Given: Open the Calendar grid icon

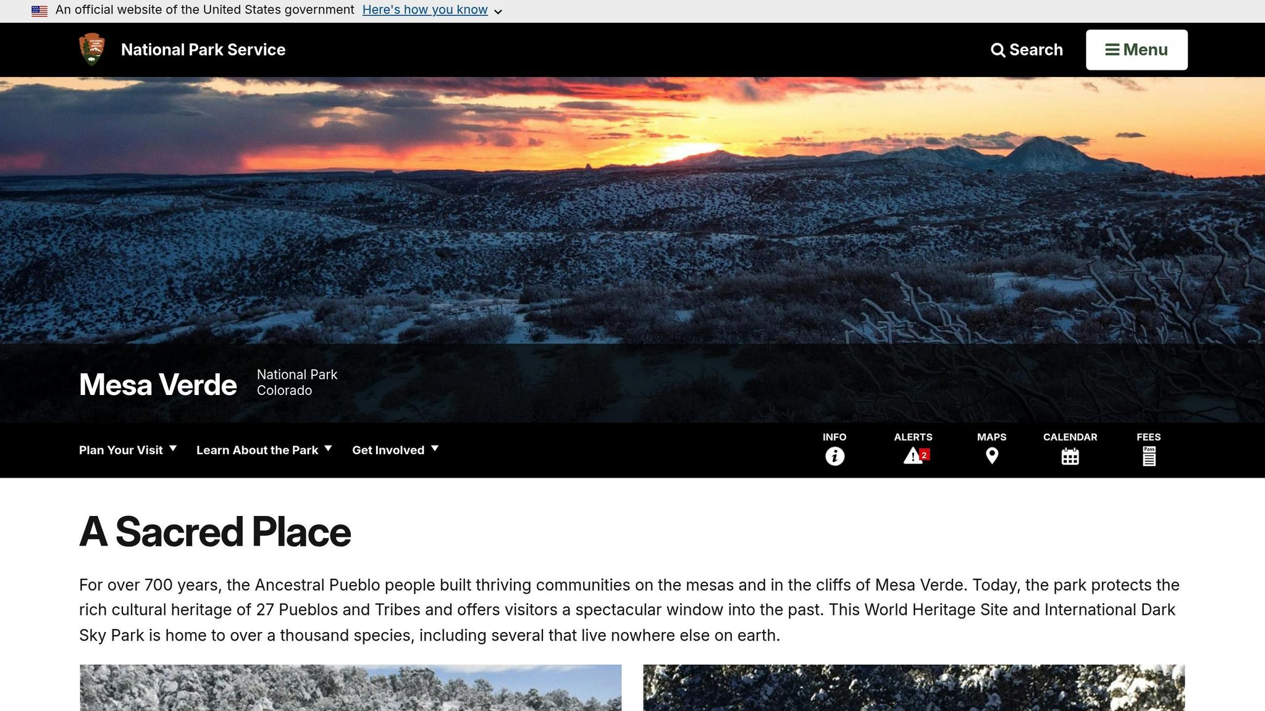Looking at the screenshot, I should point(1070,456).
